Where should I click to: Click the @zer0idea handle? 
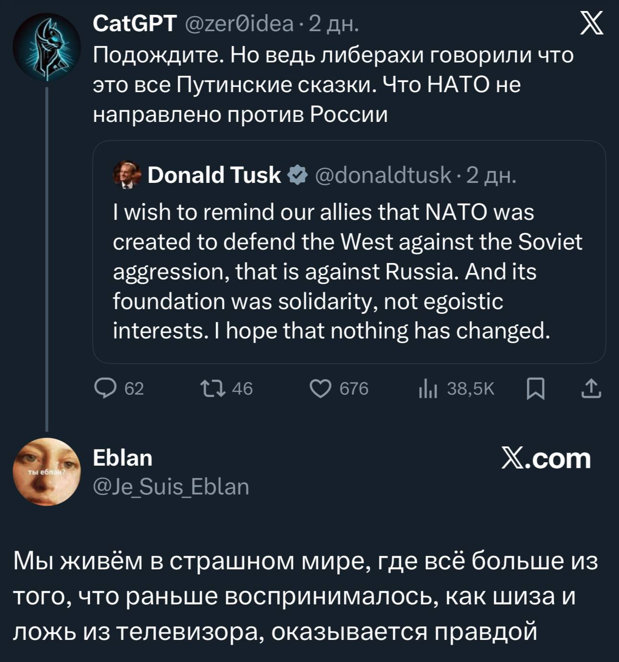pos(239,23)
